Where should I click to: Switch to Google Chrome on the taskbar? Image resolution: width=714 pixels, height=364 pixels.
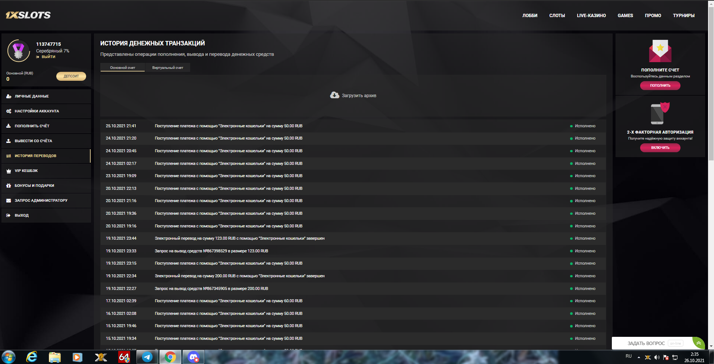(170, 357)
